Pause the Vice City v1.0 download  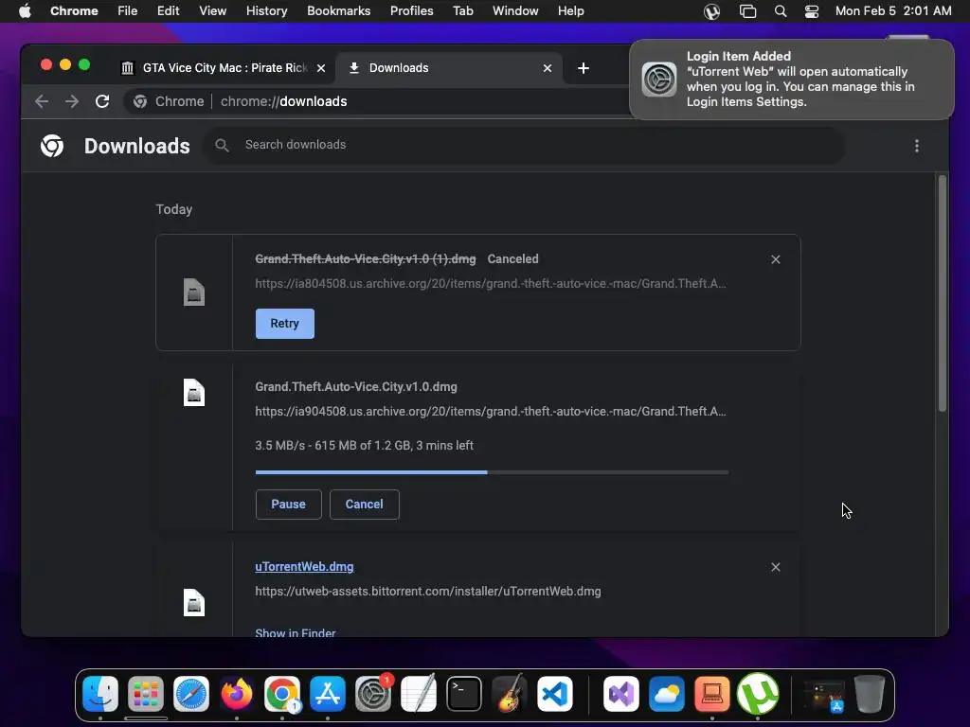pyautogui.click(x=288, y=505)
